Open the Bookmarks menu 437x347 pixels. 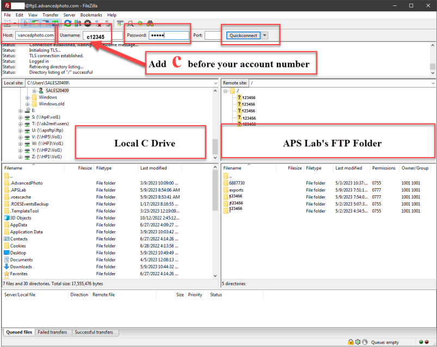point(91,15)
